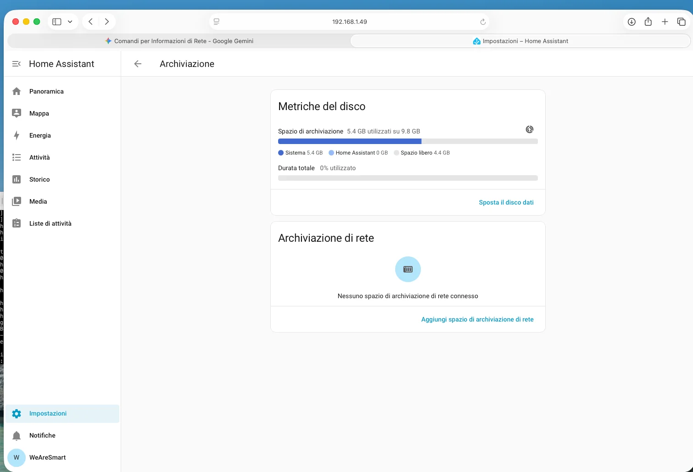Screen dimensions: 693x472
Task: Click the Spazio di archiviazione label
Action: point(311,131)
